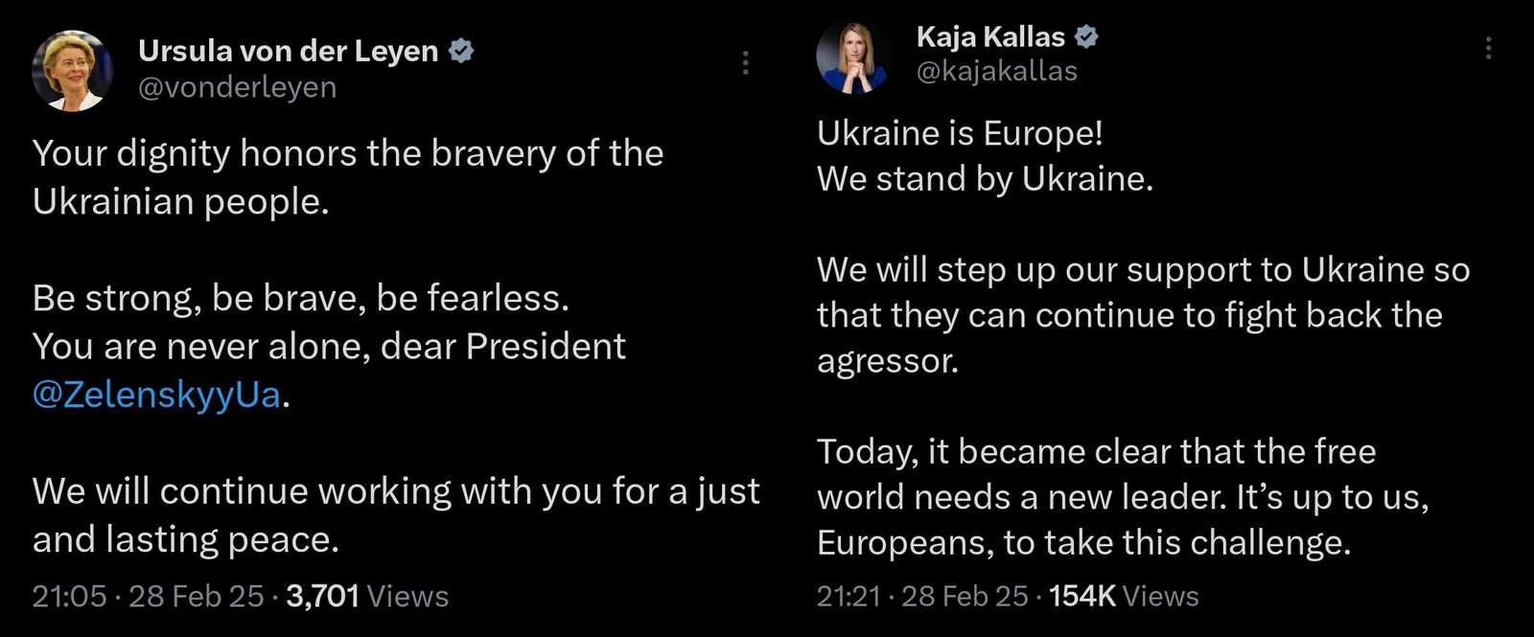
Task: Open the Ursula von der Leyen display name
Action: pos(288,51)
